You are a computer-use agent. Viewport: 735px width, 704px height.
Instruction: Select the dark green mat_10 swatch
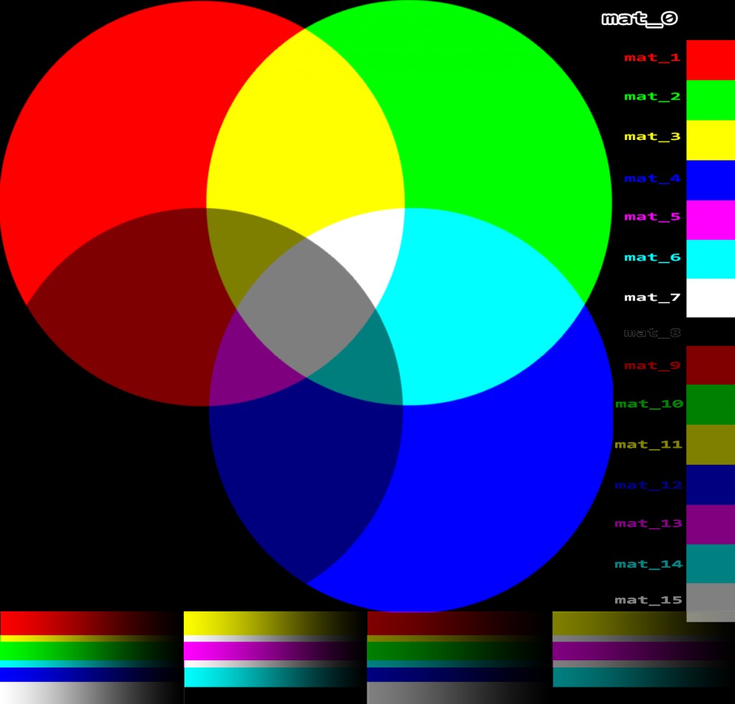coord(711,405)
